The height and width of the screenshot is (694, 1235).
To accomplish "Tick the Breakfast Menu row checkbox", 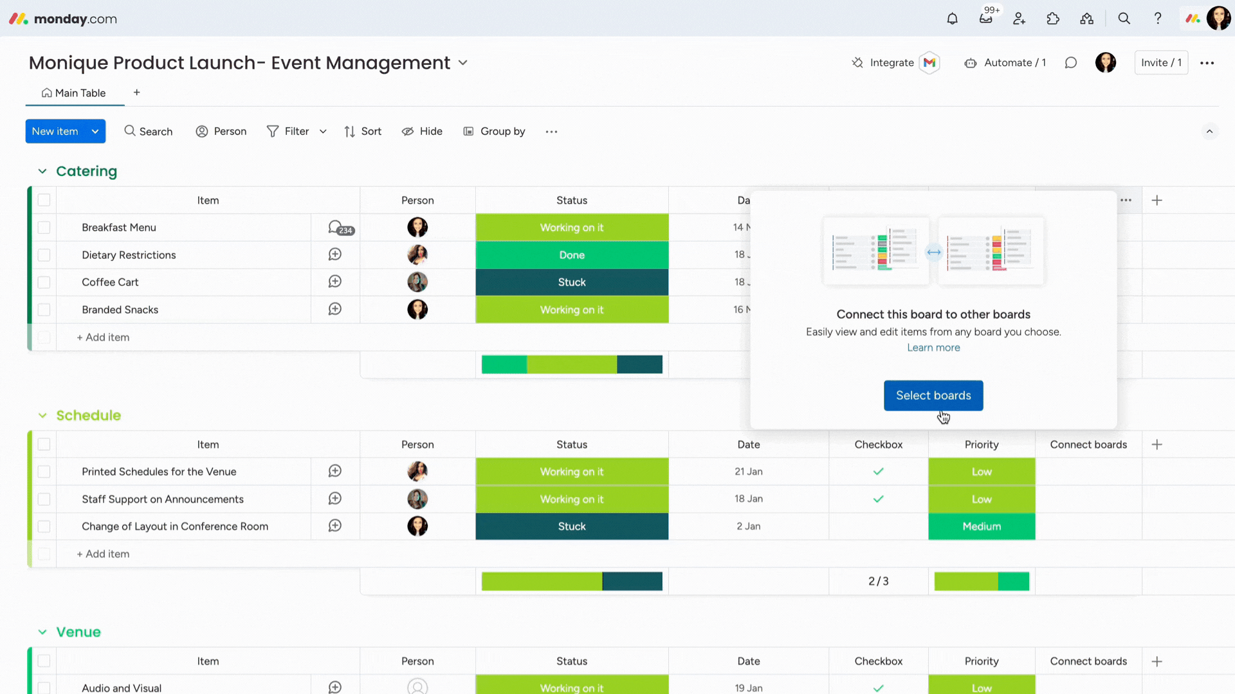I will tap(44, 227).
